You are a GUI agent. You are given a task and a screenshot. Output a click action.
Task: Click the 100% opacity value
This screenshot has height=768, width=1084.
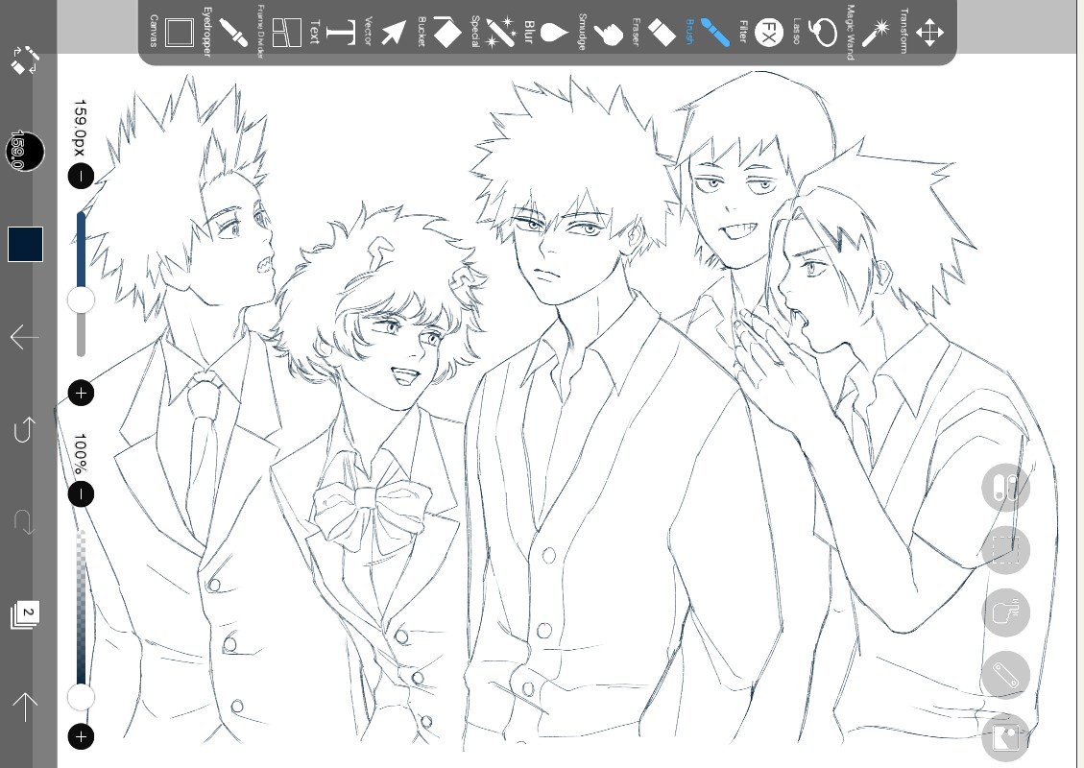click(x=81, y=453)
